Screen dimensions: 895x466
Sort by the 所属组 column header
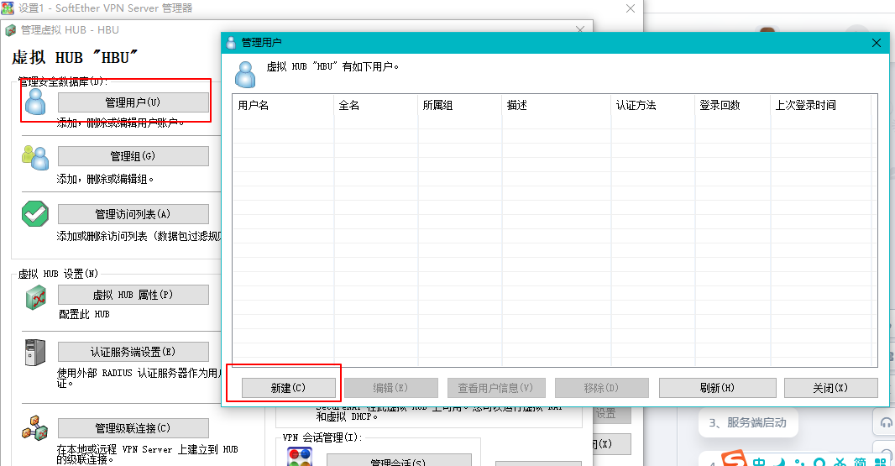(460, 105)
